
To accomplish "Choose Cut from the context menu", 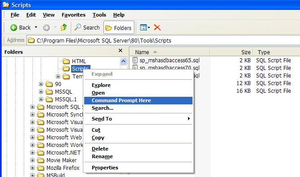I will (138, 130).
